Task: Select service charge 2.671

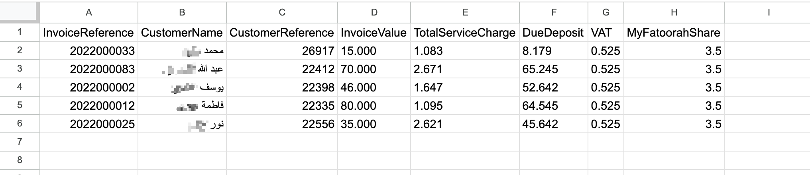Action: pyautogui.click(x=465, y=69)
